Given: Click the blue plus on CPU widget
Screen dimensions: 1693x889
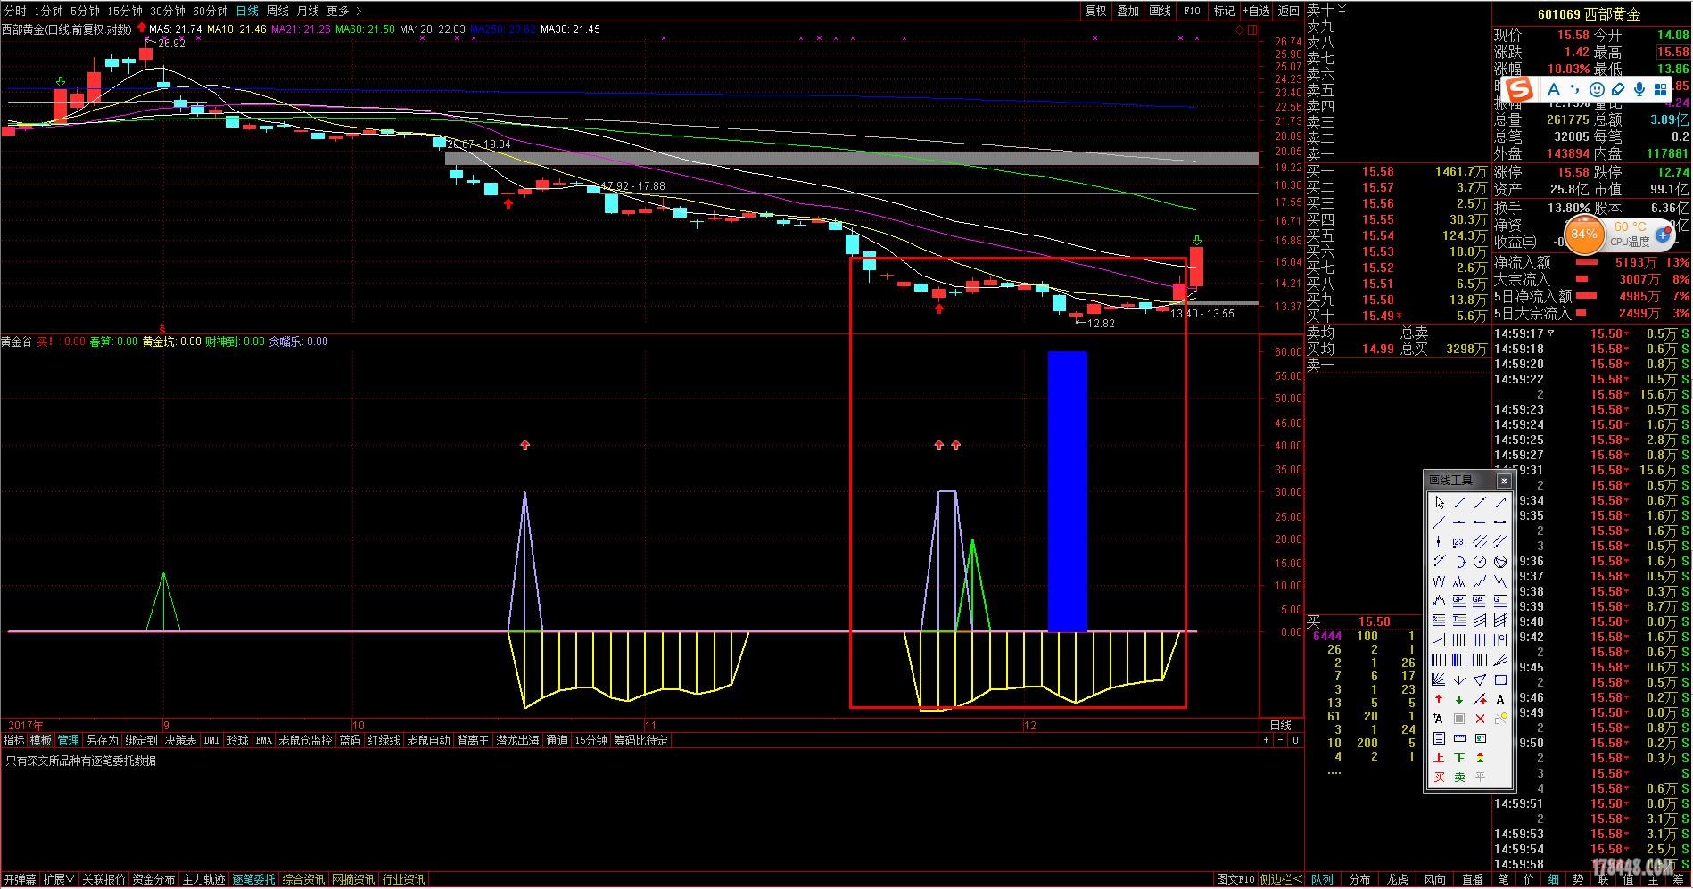Looking at the screenshot, I should tap(1664, 235).
